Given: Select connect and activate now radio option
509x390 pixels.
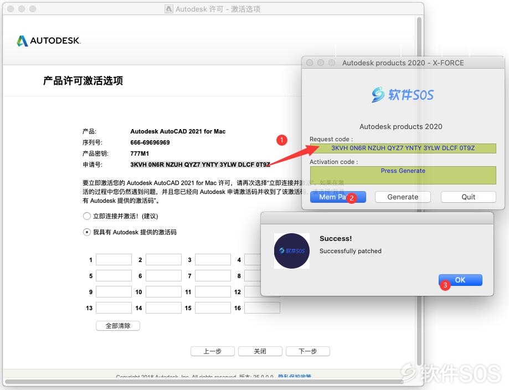Looking at the screenshot, I should [x=86, y=216].
